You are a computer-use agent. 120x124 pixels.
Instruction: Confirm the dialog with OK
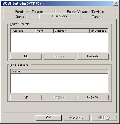49,118
